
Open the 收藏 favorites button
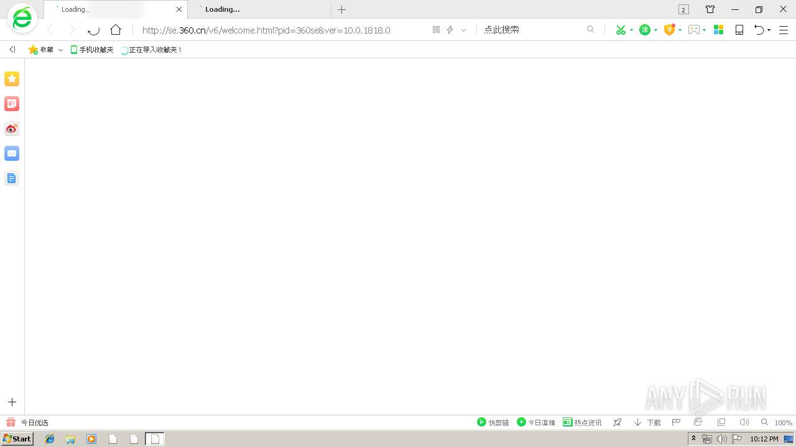[41, 50]
